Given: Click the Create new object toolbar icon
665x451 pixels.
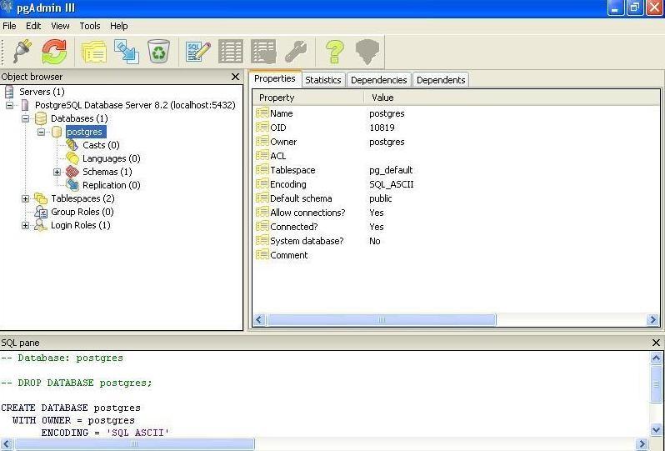Looking at the screenshot, I should tap(127, 52).
